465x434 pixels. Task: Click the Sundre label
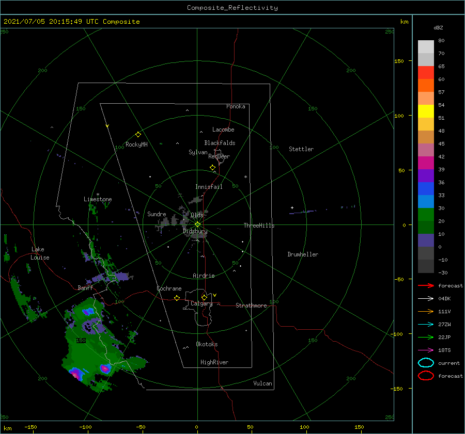coord(157,214)
